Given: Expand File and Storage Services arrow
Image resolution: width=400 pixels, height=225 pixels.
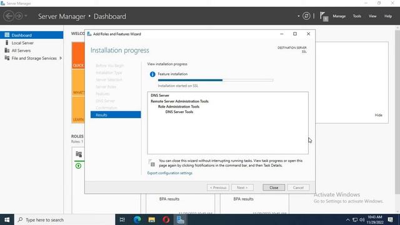Looking at the screenshot, I should (61, 58).
